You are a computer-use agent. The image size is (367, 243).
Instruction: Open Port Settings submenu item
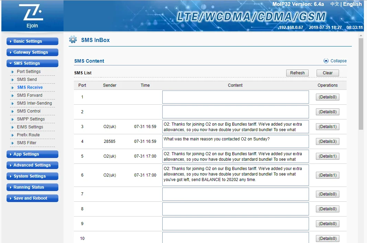[x=29, y=72]
